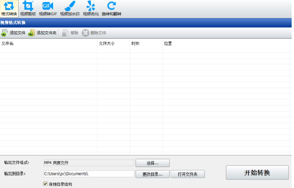Click the 移除 remove toolbar button
The width and height of the screenshot is (294, 188).
[x=70, y=33]
